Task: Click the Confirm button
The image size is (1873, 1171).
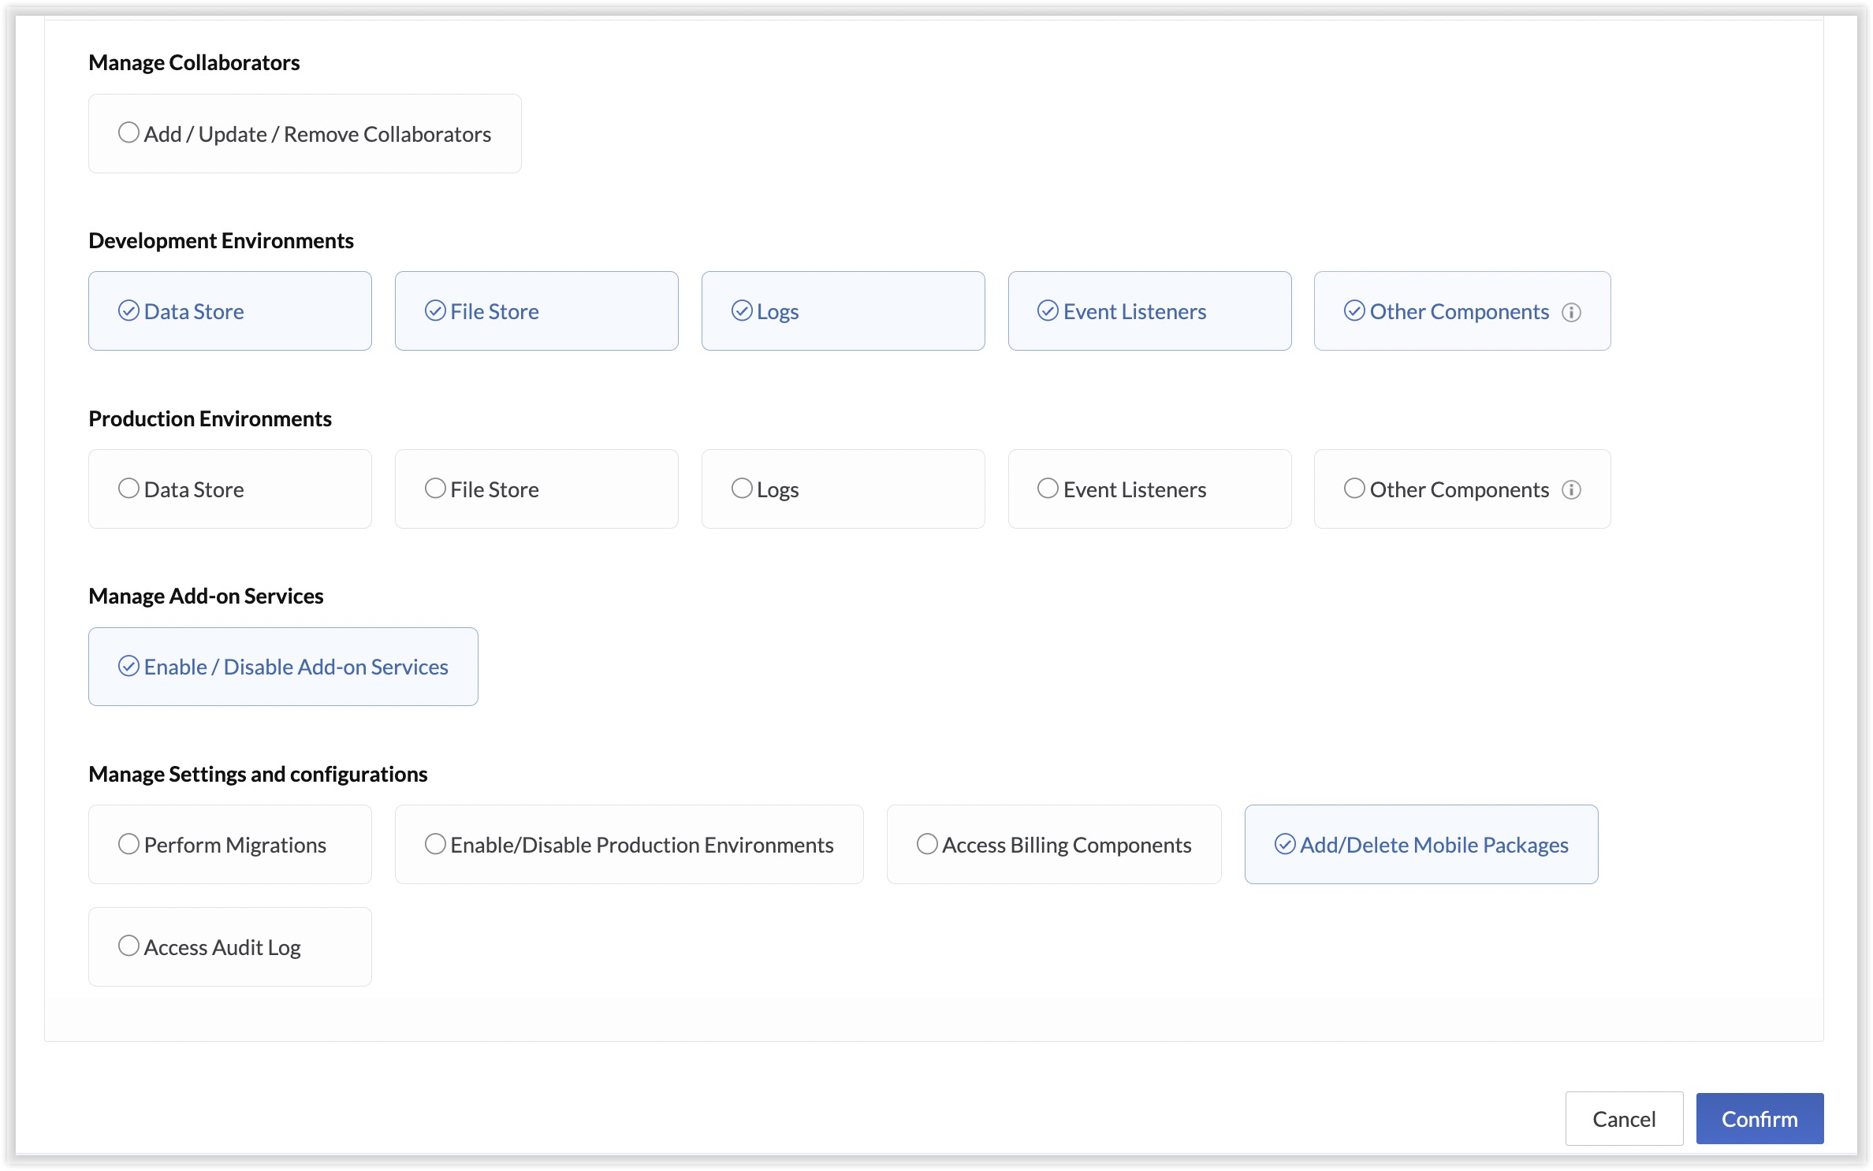Action: pyautogui.click(x=1759, y=1118)
